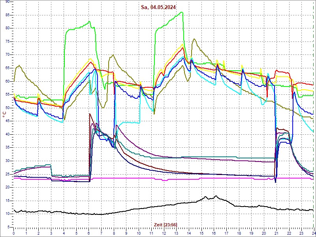Viewport: 316px width, 237px height.
Task: Click hour 3 on the time axis
Action: [x=51, y=233]
